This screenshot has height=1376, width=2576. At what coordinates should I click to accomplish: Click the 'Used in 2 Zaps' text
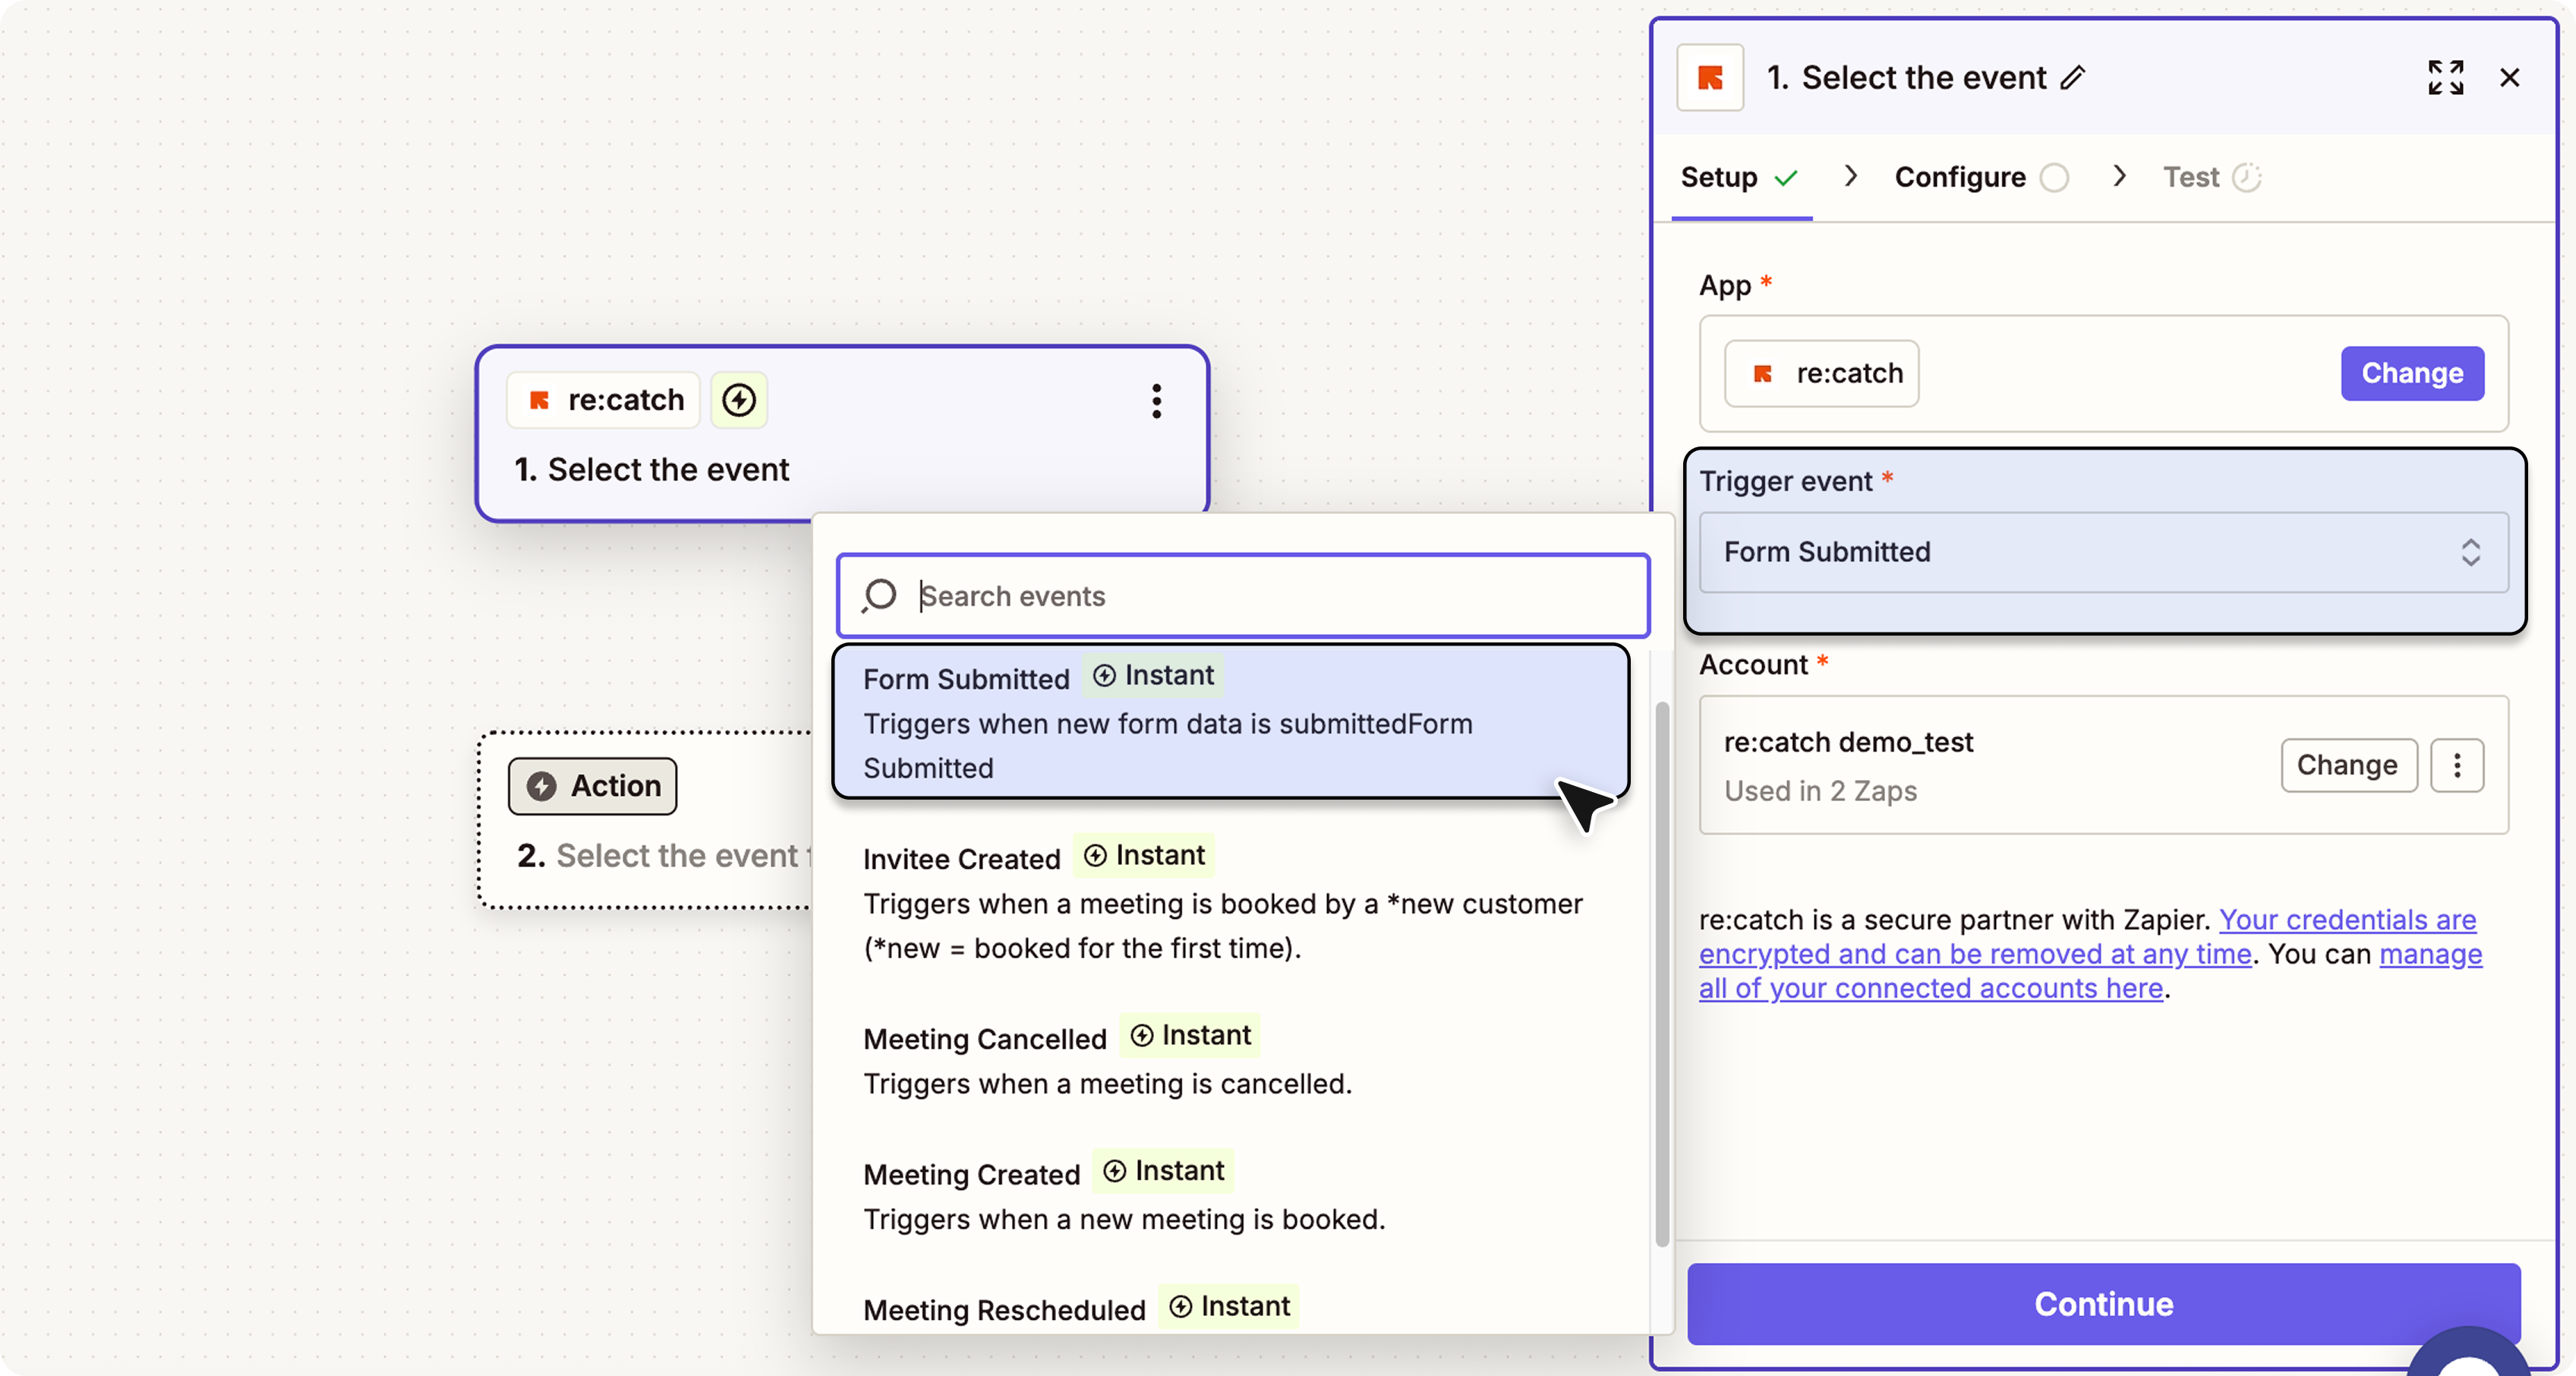[x=1820, y=791]
